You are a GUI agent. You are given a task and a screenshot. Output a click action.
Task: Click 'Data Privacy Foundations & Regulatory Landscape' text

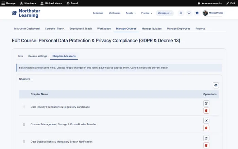pos(60,107)
